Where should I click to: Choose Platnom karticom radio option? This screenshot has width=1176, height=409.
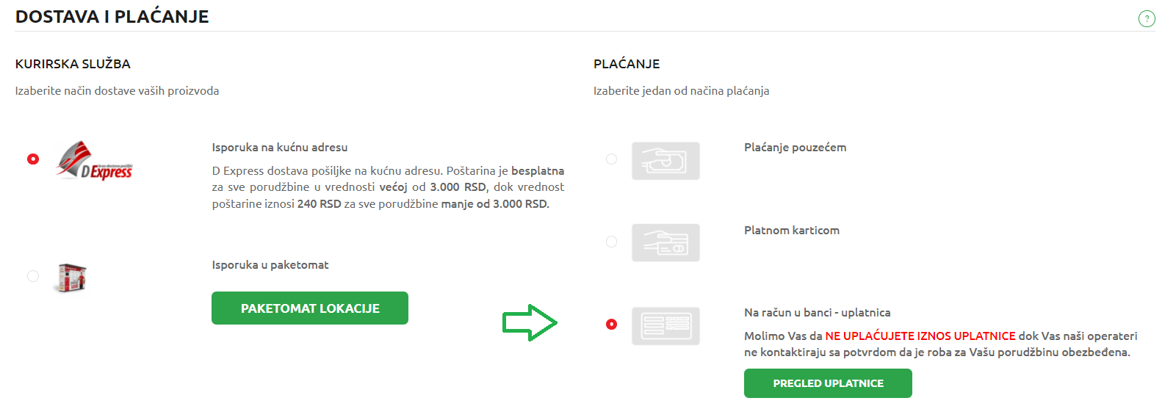tap(611, 242)
